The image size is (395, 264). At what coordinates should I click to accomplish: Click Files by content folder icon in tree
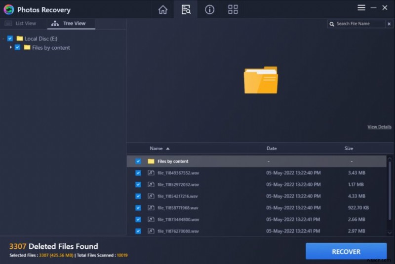[x=27, y=47]
